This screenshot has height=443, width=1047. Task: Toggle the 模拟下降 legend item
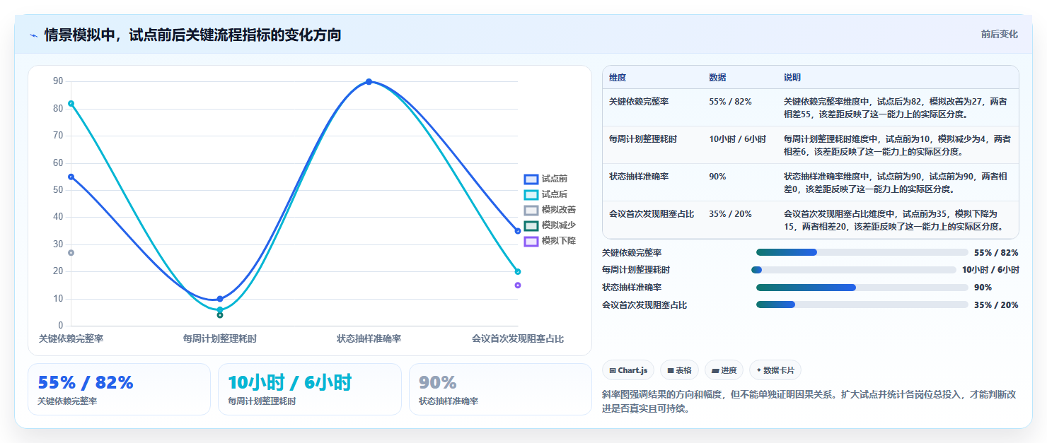click(550, 241)
